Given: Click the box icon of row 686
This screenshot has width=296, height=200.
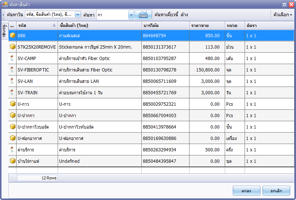Looking at the screenshot, I should coord(12,35).
